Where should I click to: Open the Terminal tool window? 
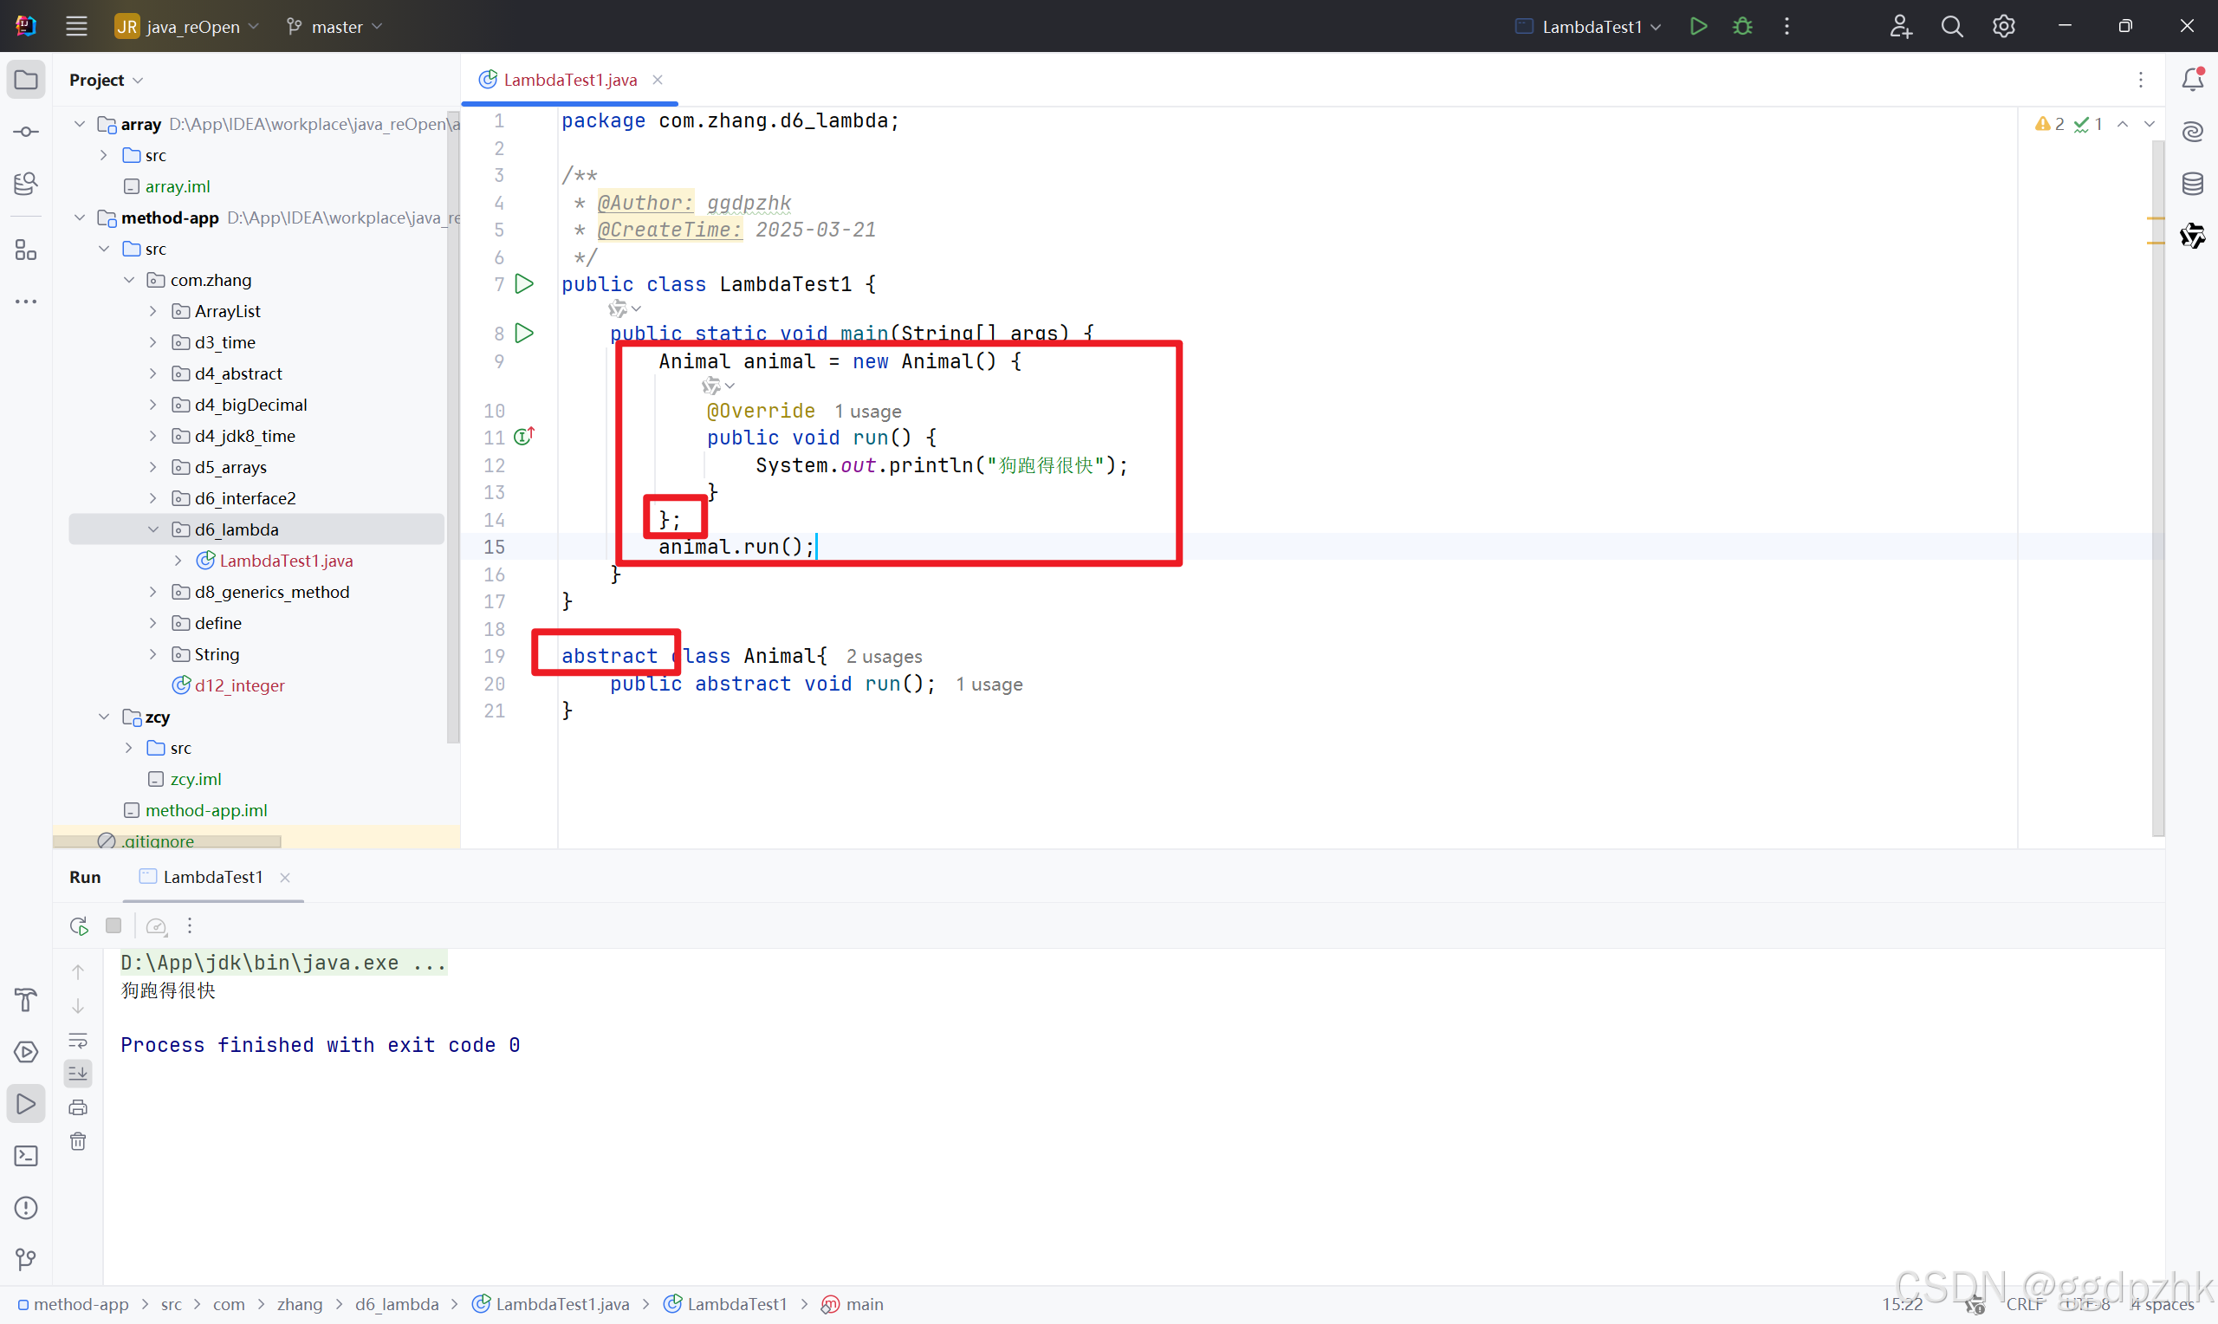(26, 1155)
